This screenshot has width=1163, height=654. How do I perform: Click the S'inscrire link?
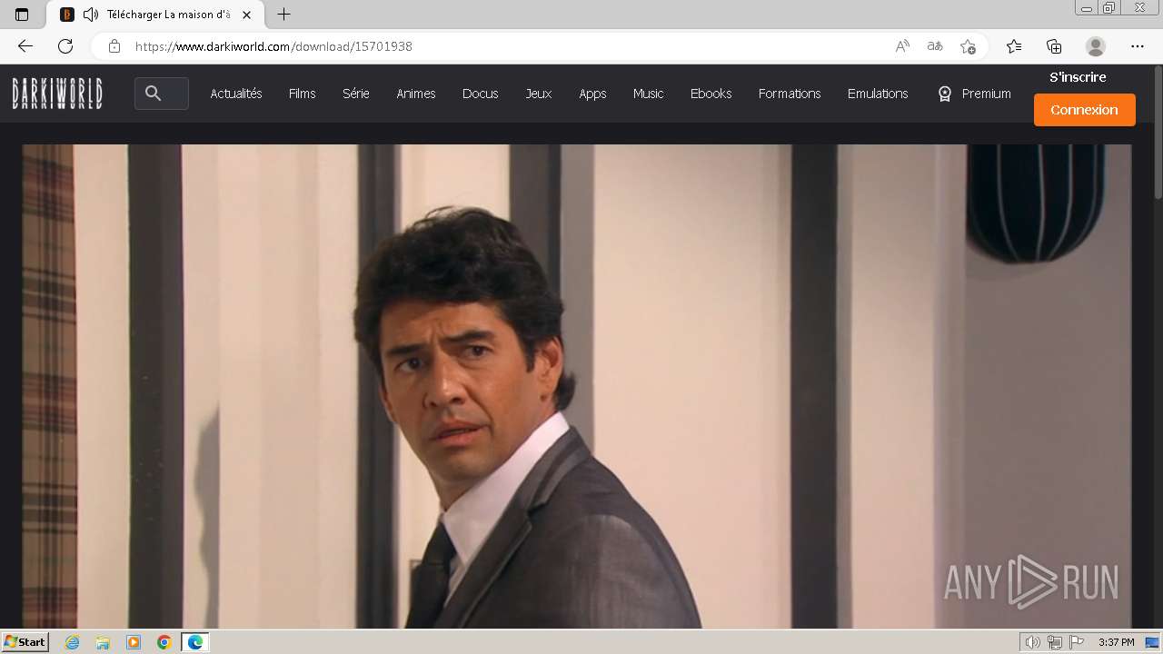[1078, 77]
